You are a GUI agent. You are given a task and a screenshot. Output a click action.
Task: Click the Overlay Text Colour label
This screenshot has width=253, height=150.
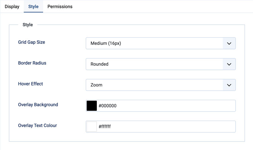[38, 125]
